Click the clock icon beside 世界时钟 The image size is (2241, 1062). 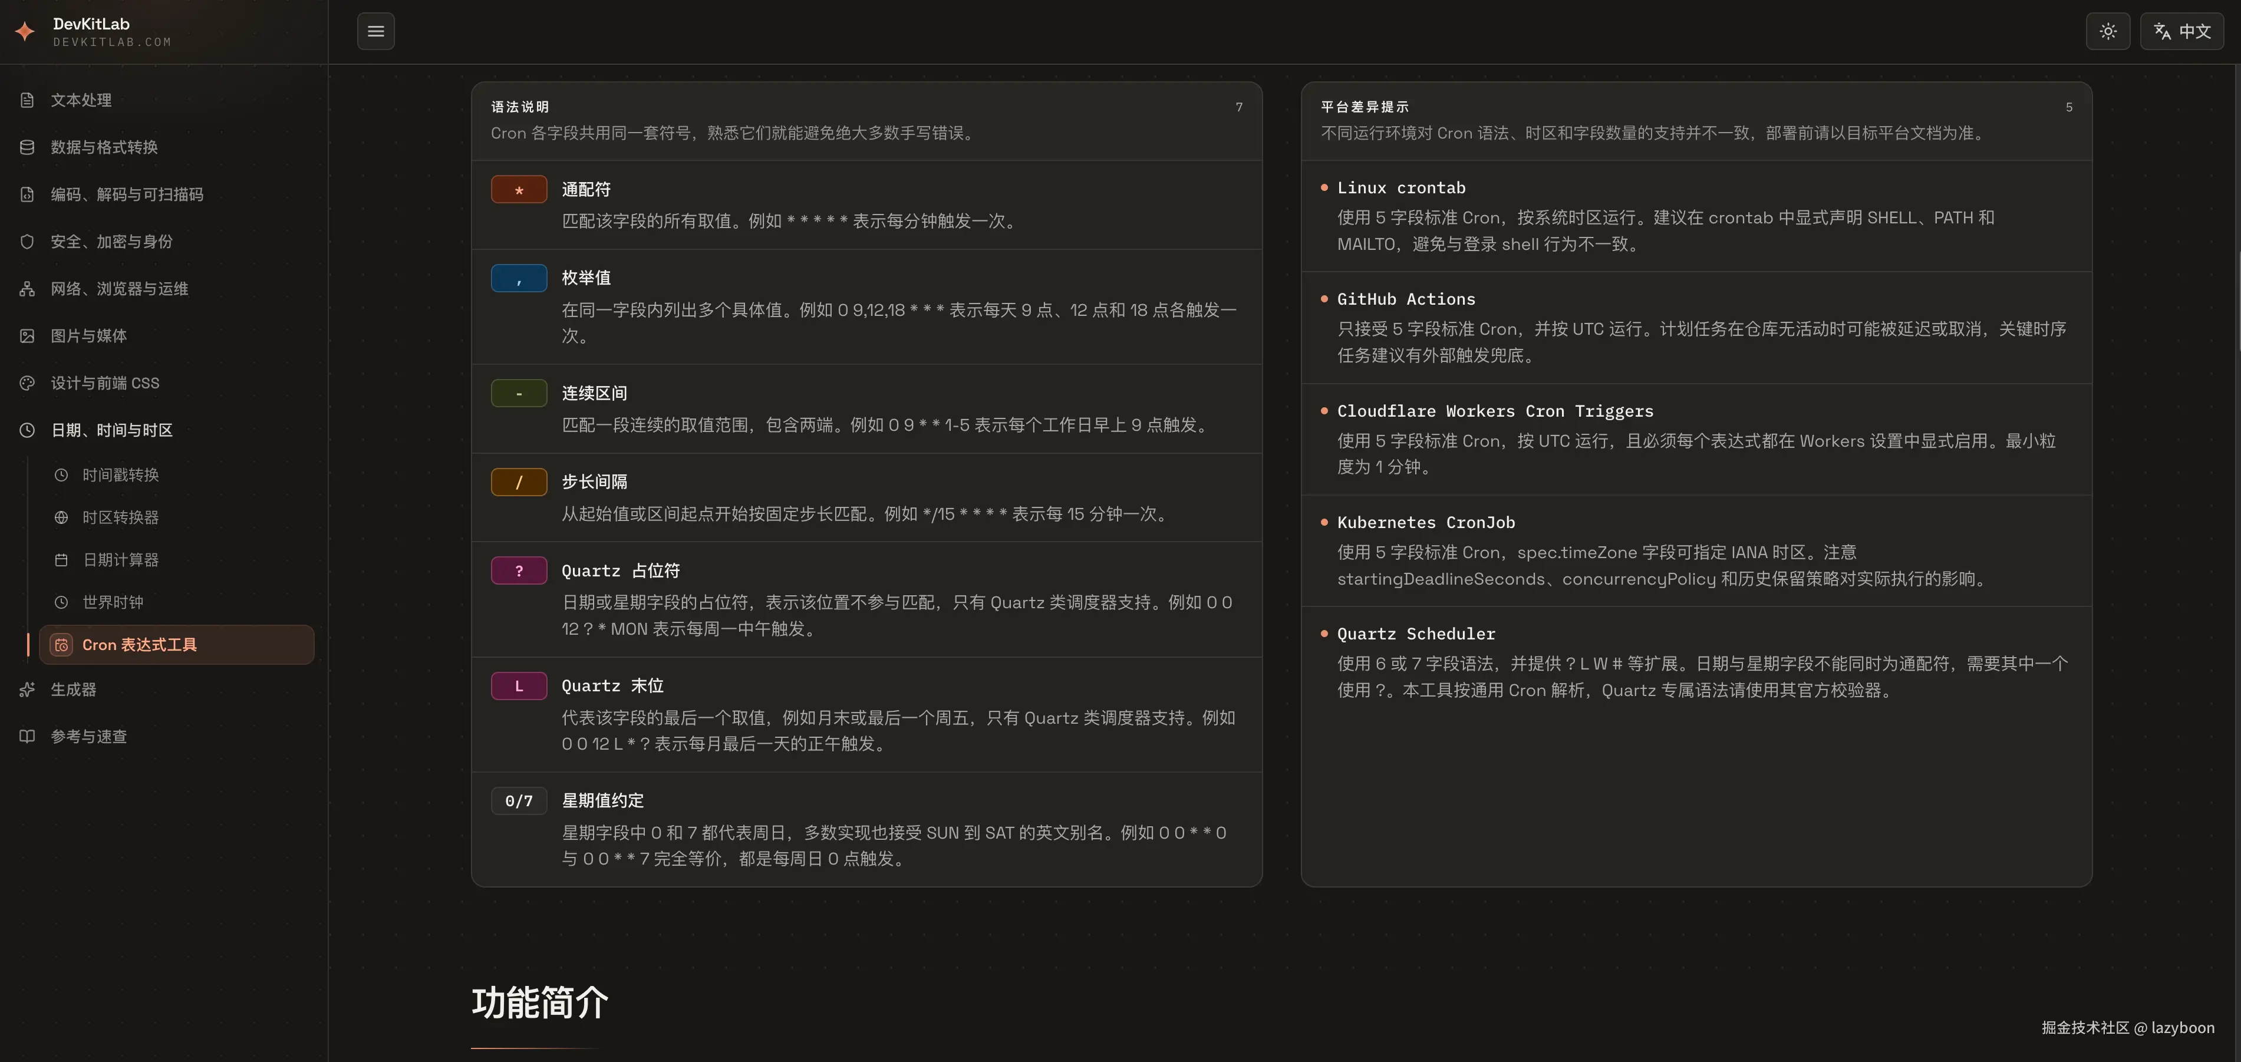click(61, 602)
